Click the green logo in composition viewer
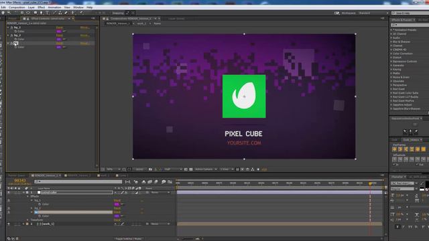 (244, 96)
